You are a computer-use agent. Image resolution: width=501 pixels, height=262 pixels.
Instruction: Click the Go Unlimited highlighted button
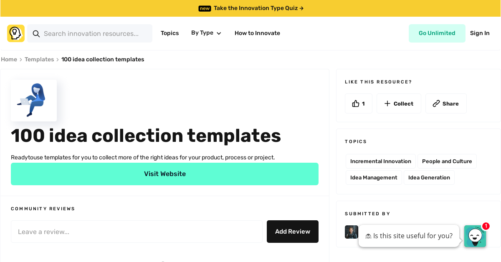point(437,33)
